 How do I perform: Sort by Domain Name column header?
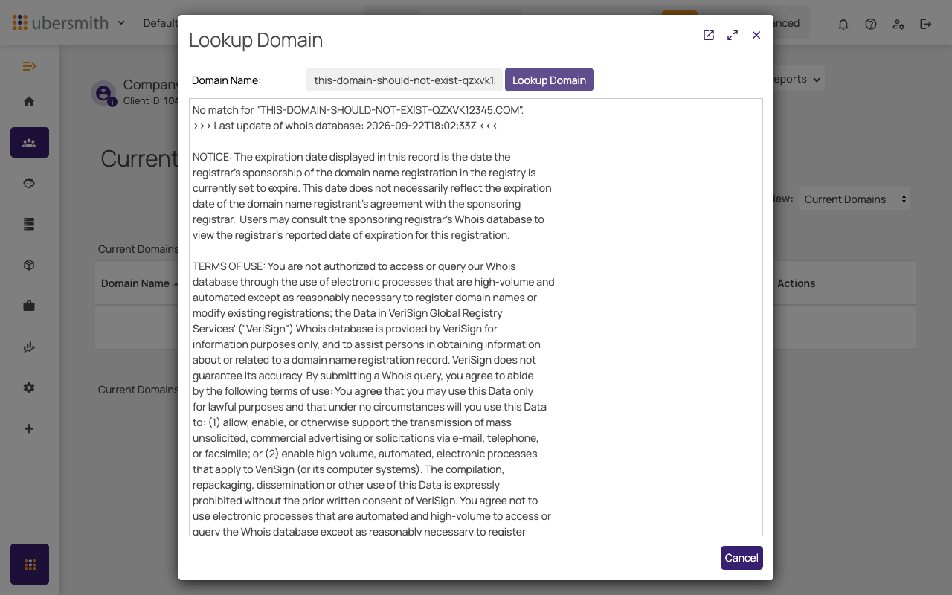[x=135, y=283]
